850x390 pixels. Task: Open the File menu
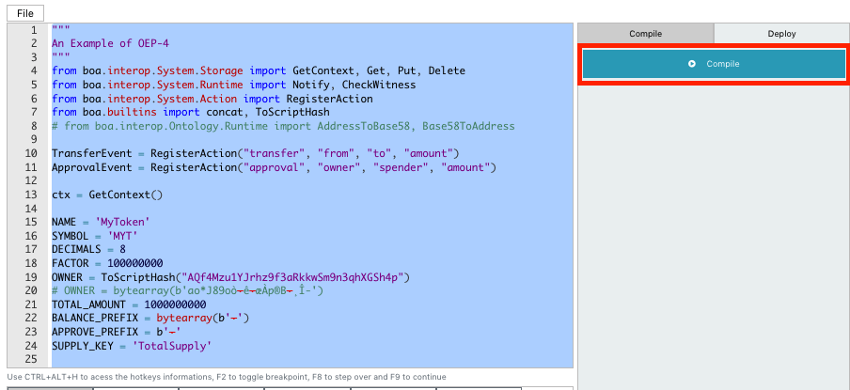click(x=25, y=12)
